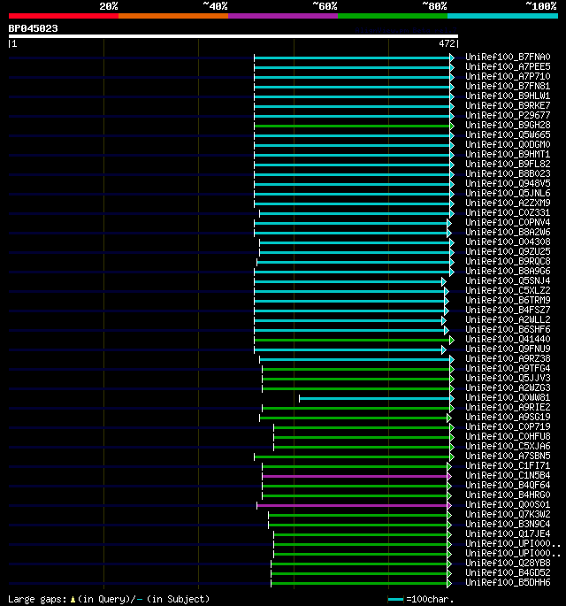Select hit UniRef100_A9RZ38
The height and width of the screenshot is (606, 566).
[508, 358]
